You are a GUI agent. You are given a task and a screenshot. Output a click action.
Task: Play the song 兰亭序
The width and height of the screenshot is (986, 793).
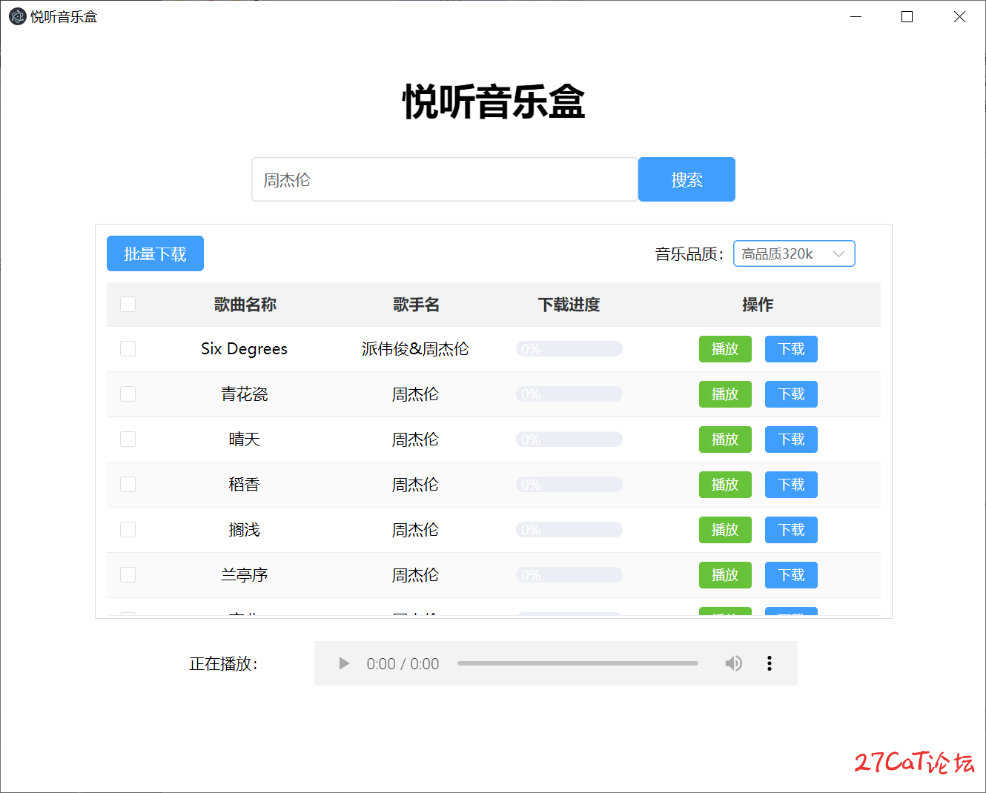(725, 575)
